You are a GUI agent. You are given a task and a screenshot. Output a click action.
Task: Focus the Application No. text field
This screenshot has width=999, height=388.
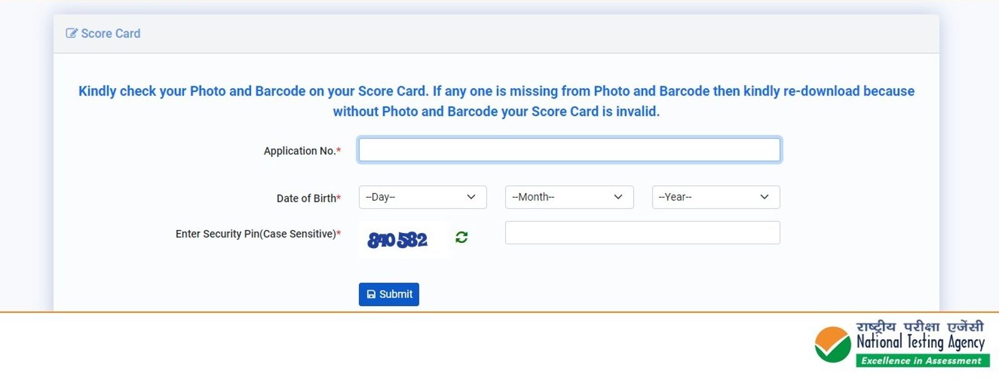[x=569, y=150]
